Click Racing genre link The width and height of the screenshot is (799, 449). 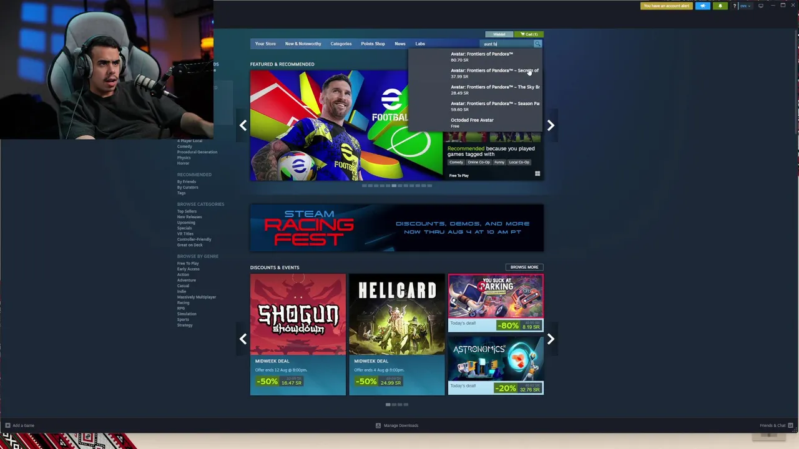(x=183, y=302)
